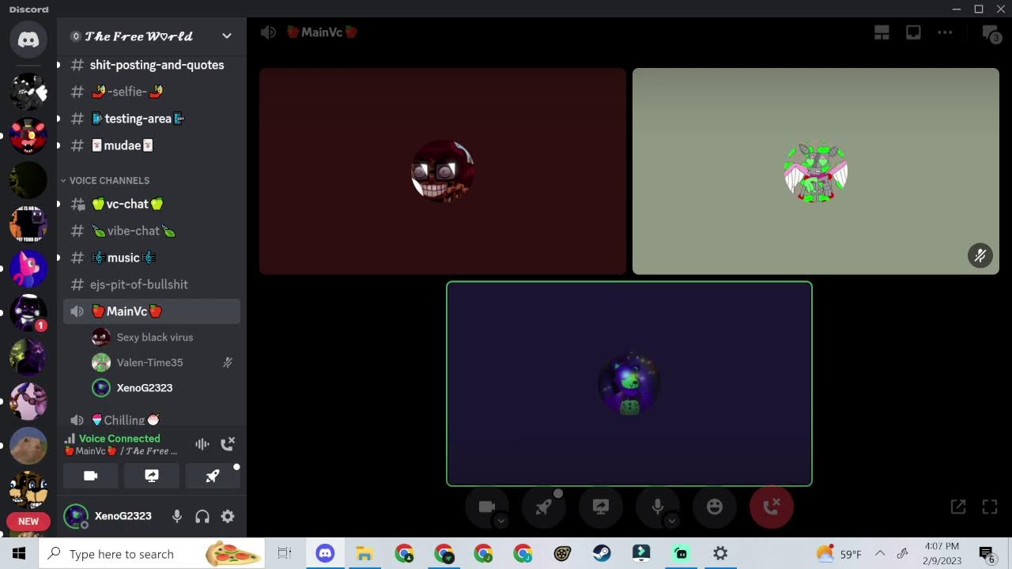
Task: Select Sexy black virus video tile
Action: (x=443, y=171)
